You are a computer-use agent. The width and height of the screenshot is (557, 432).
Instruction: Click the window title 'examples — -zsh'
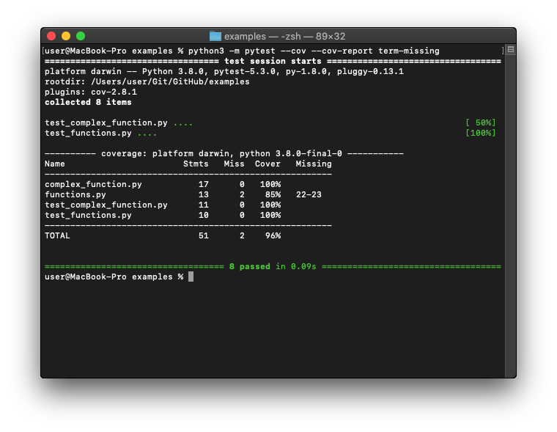click(284, 36)
